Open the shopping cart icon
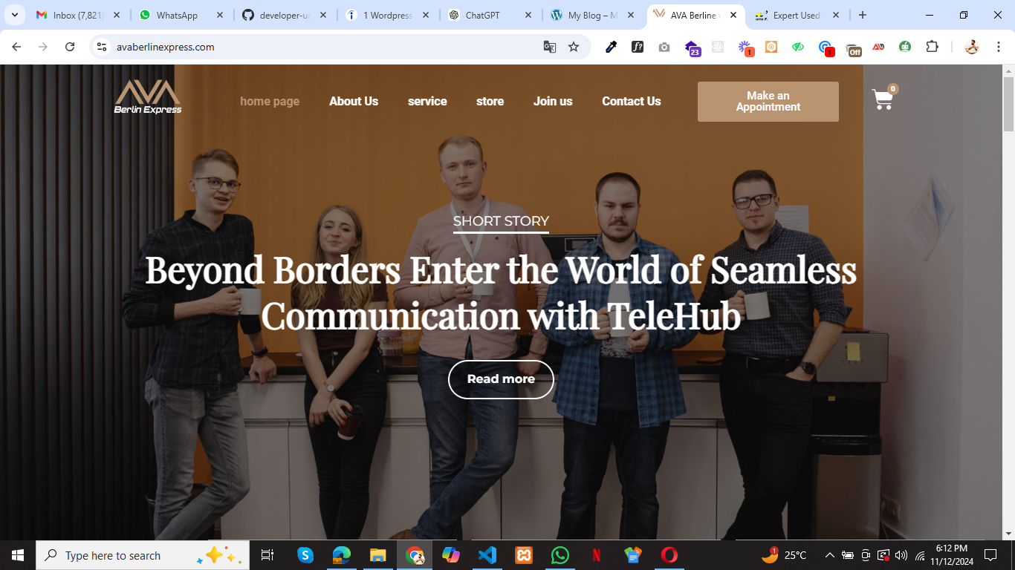The height and width of the screenshot is (570, 1015). point(883,100)
